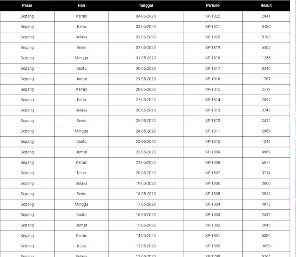Select the SP-1822 period cell
Viewport: 296px width, 257px height.
point(213,16)
